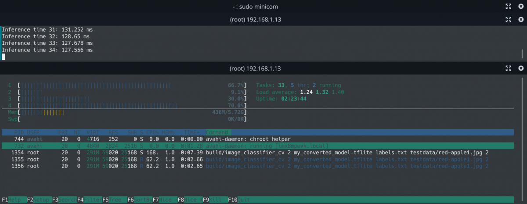The image size is (527, 204).
Task: Close the htop terminal pane
Action: click(521, 69)
